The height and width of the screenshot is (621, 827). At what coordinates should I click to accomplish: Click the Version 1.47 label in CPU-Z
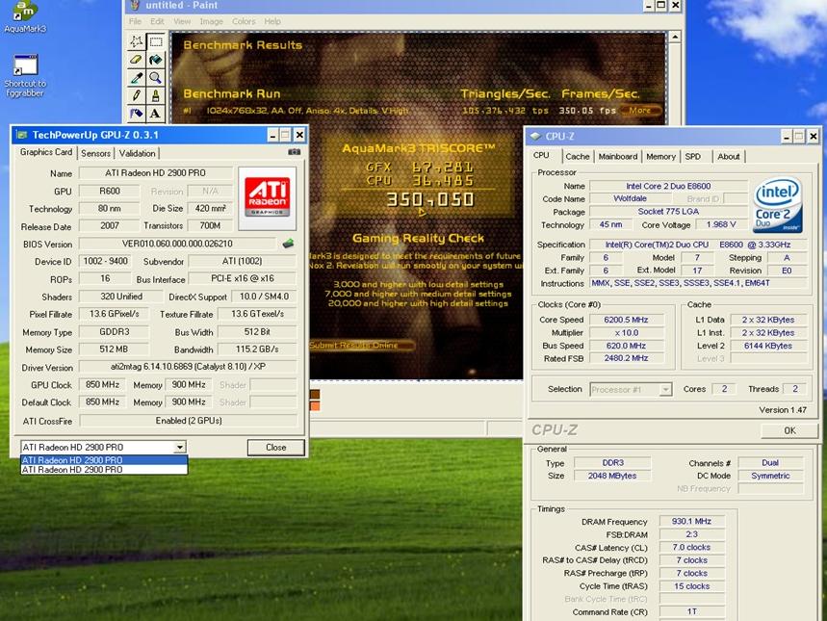click(783, 410)
